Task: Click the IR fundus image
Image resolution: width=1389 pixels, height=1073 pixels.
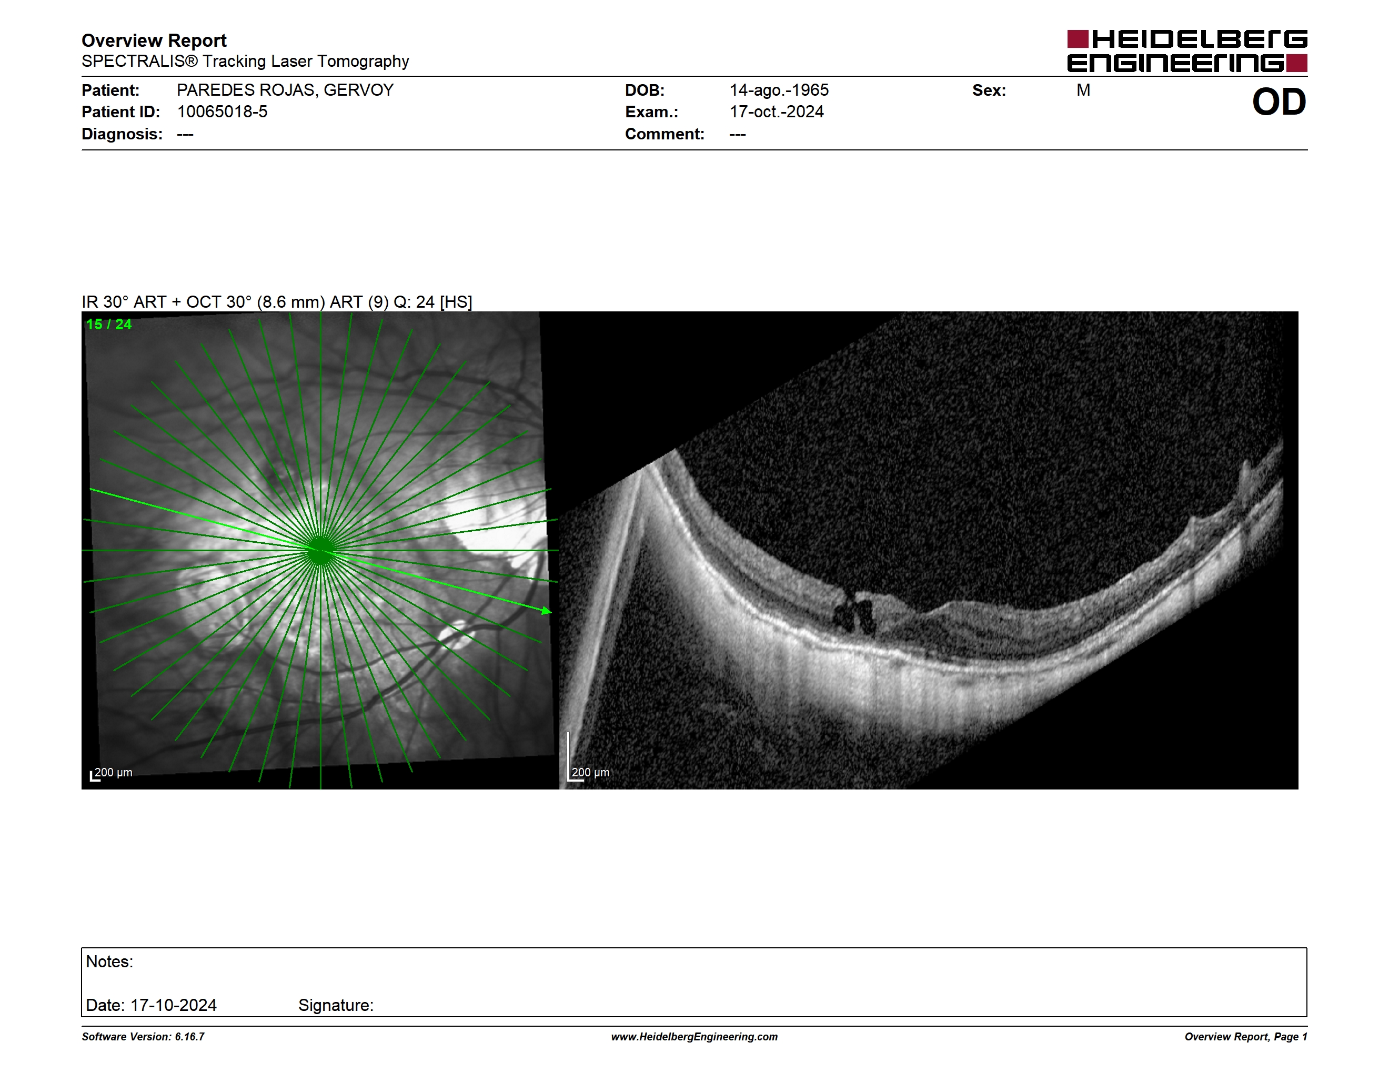Action: (x=320, y=551)
